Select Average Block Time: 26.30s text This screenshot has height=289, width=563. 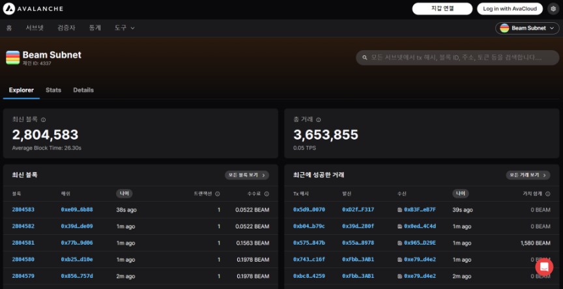click(47, 148)
